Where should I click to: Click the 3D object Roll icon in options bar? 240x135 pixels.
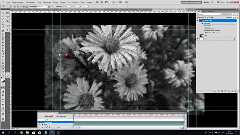pyautogui.click(x=18, y=7)
